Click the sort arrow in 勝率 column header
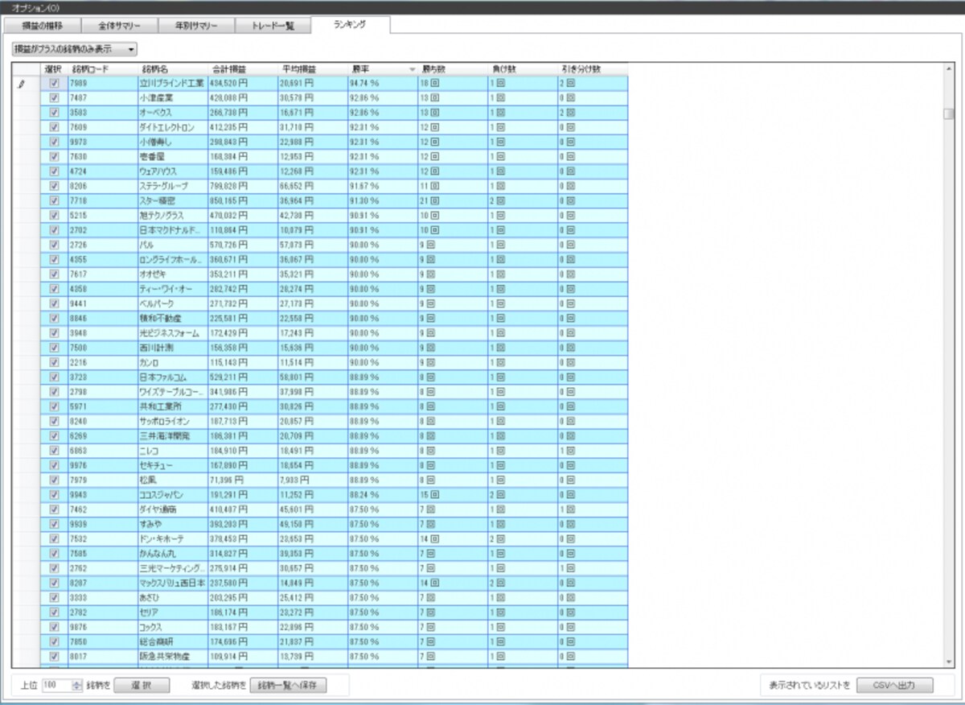This screenshot has height=705, width=965. click(x=413, y=69)
